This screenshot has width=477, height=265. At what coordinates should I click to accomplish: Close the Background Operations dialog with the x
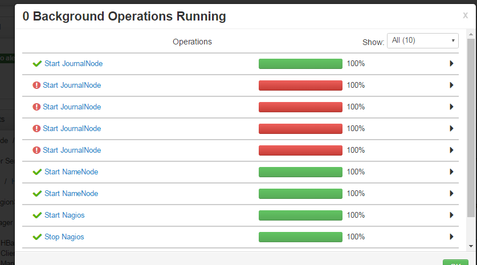[x=465, y=16]
